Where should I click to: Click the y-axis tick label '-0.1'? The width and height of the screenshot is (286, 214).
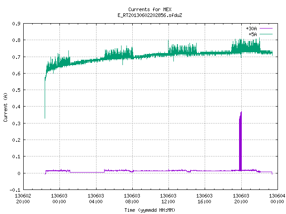15,190
